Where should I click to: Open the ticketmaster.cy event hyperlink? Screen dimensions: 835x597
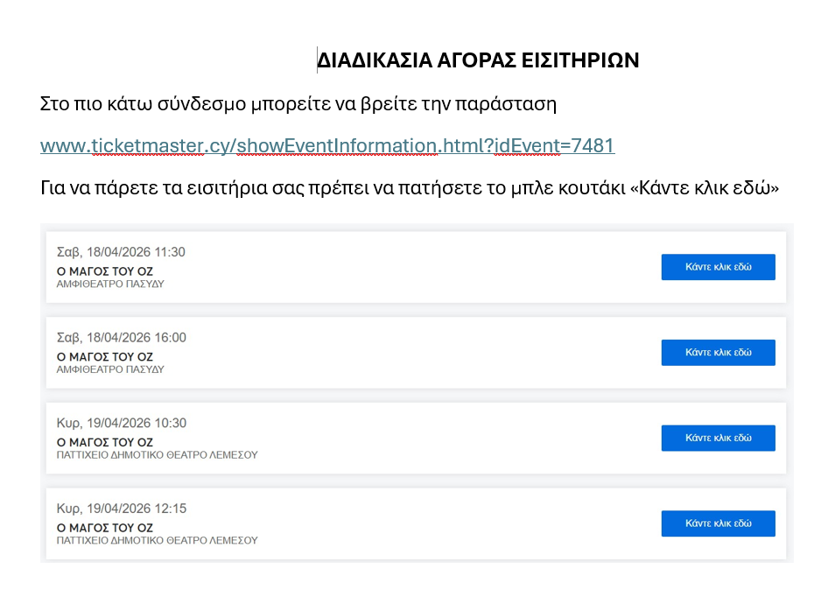[x=327, y=146]
